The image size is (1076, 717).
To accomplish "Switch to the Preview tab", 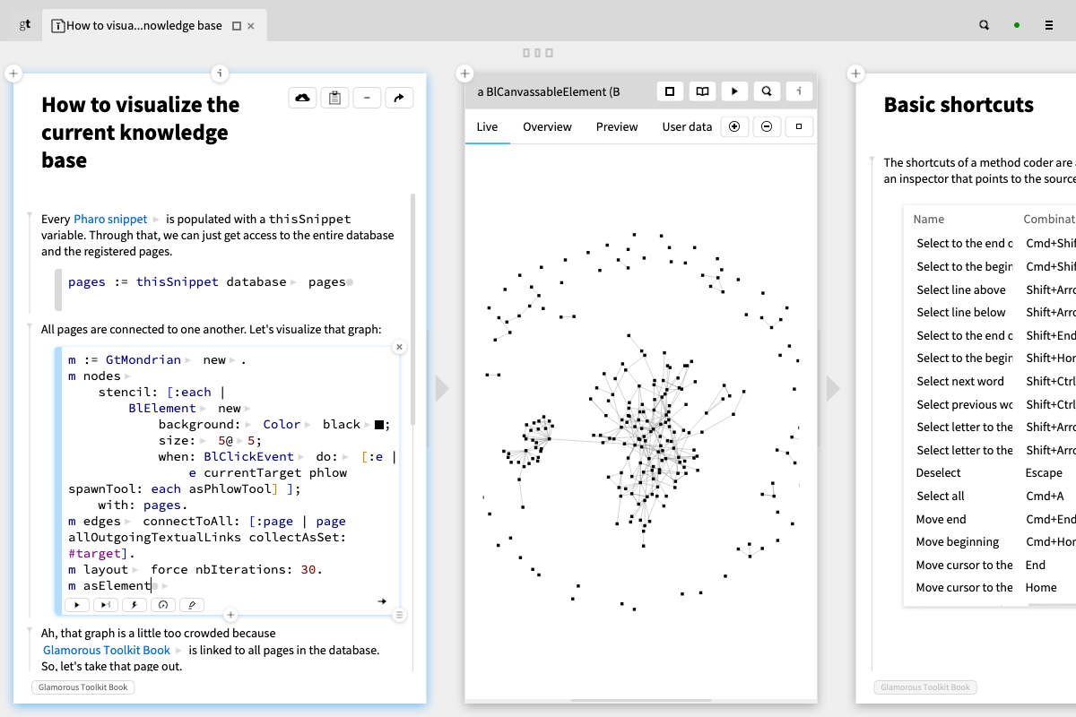I will [617, 126].
